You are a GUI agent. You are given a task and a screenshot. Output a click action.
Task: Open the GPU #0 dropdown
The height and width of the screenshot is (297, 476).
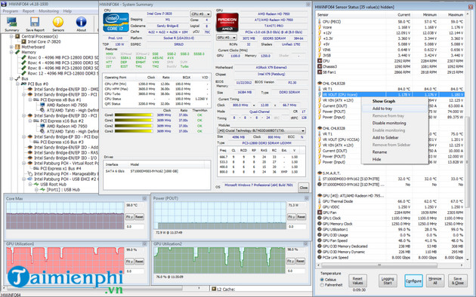point(227,38)
